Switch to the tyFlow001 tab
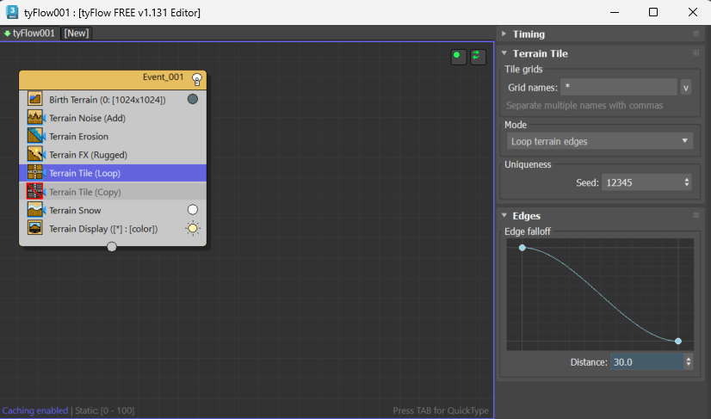The height and width of the screenshot is (419, 711). pos(30,33)
